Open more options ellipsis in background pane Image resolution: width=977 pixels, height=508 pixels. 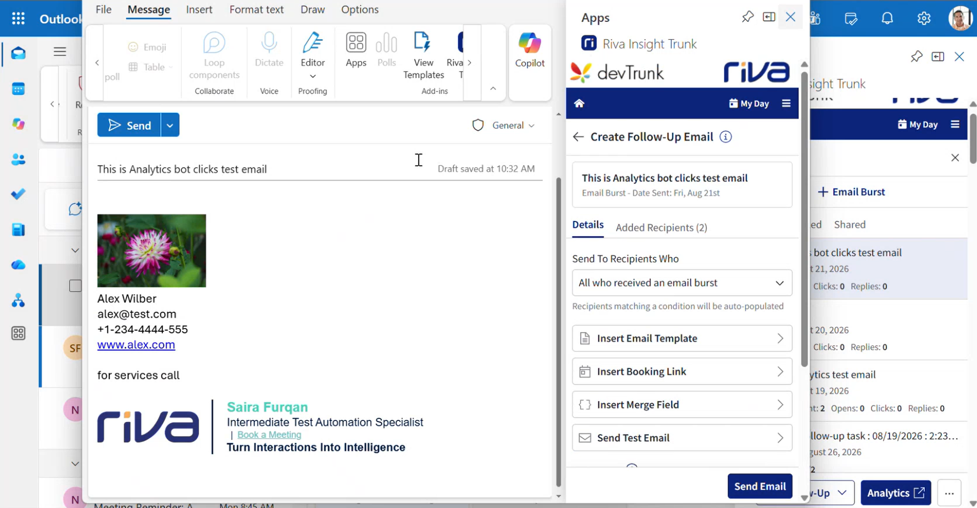coord(949,493)
